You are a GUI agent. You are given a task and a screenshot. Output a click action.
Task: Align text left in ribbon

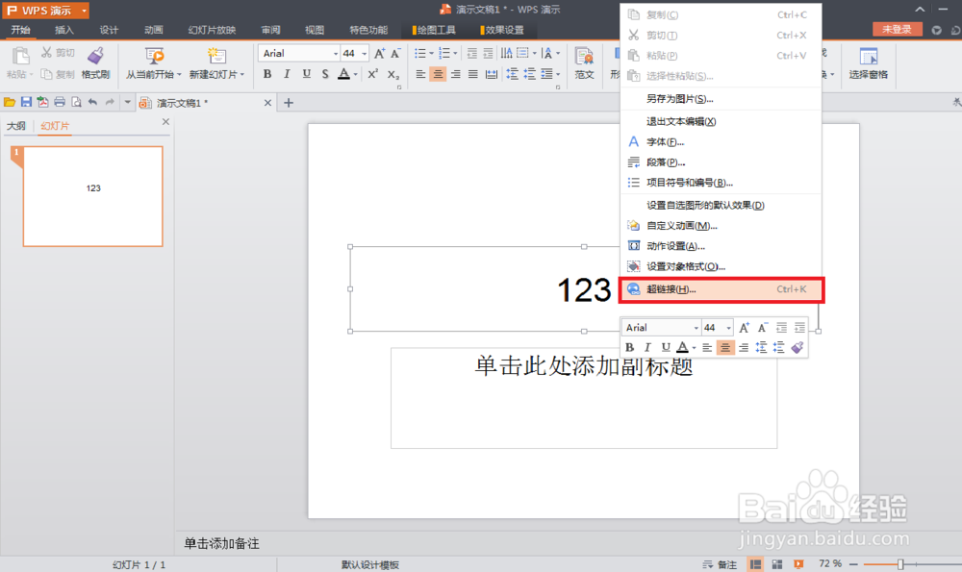pyautogui.click(x=420, y=74)
